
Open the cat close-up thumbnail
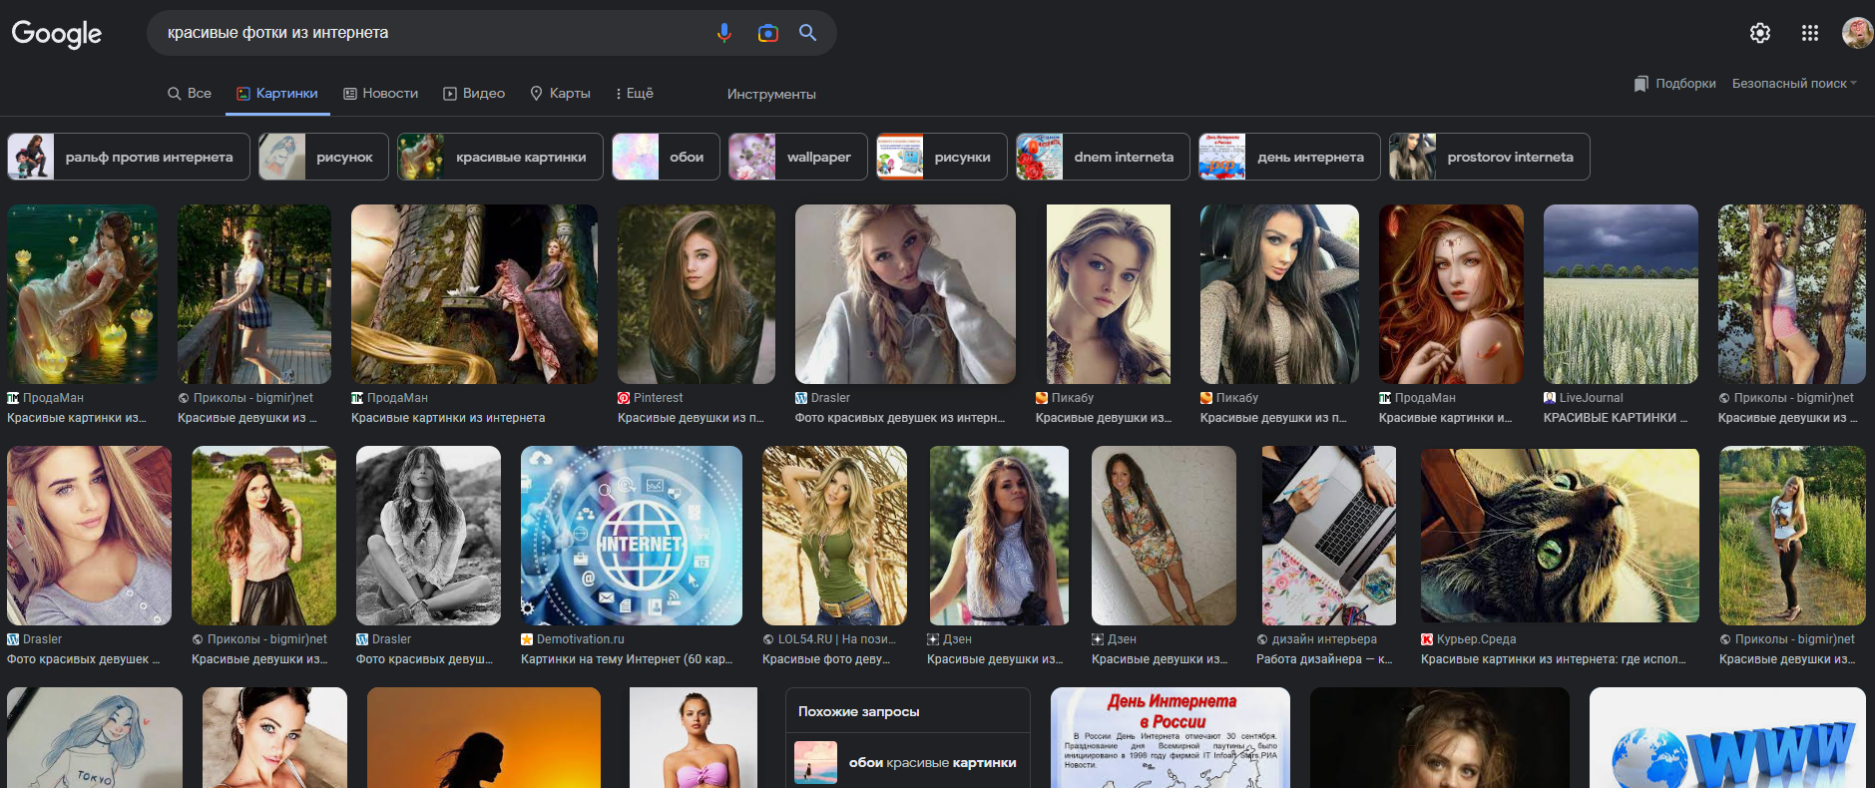pos(1560,536)
